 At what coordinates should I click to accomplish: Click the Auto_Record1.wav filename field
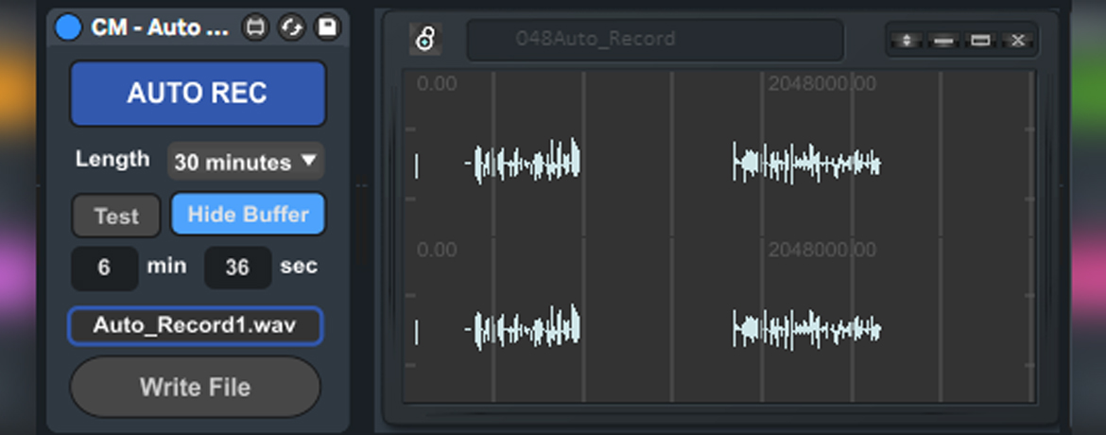point(195,326)
